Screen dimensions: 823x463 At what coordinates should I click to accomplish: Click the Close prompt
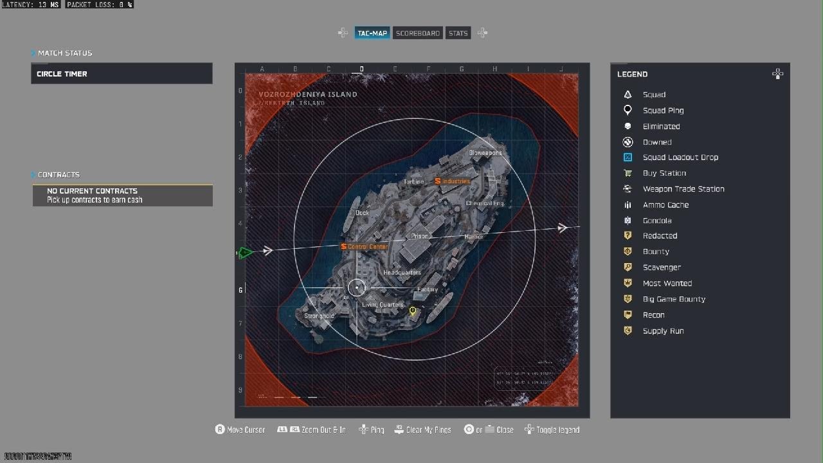point(489,430)
